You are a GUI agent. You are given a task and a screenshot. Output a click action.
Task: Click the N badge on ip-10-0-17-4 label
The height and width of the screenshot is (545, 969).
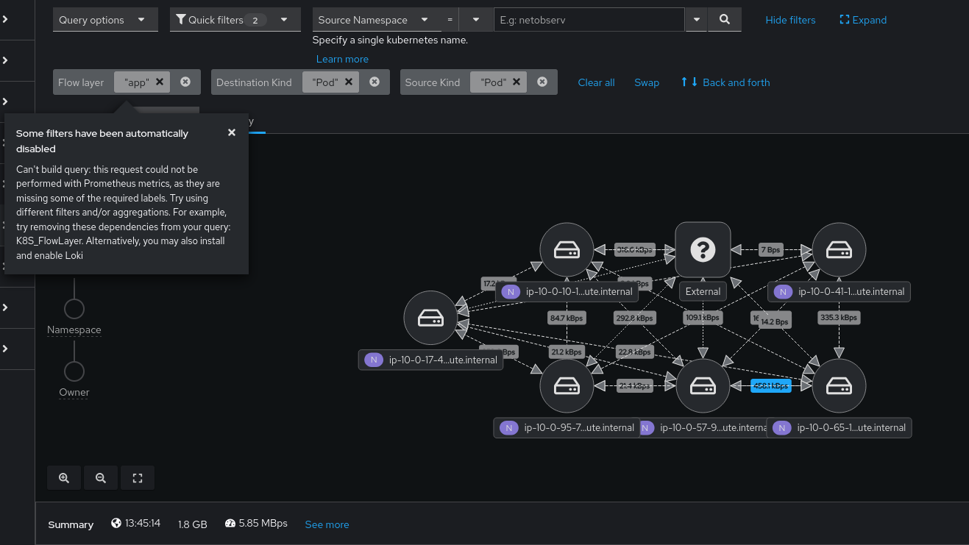374,360
